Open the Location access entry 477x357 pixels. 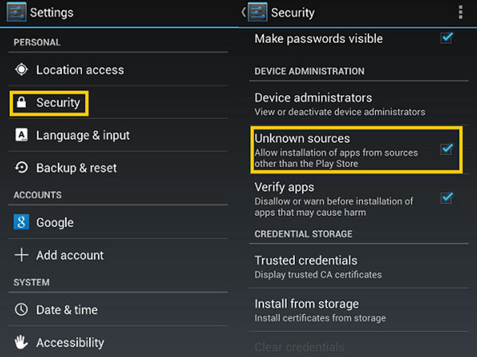pyautogui.click(x=79, y=70)
